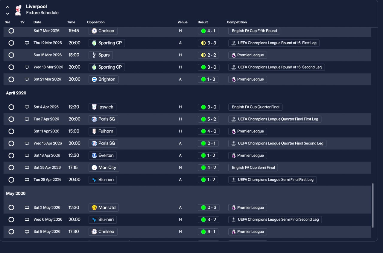Image resolution: width=383 pixels, height=253 pixels.
Task: Open English FA Cup Semi Final competition
Action: click(253, 168)
